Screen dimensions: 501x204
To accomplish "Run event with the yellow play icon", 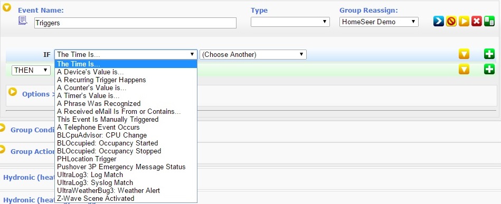I will point(464,22).
